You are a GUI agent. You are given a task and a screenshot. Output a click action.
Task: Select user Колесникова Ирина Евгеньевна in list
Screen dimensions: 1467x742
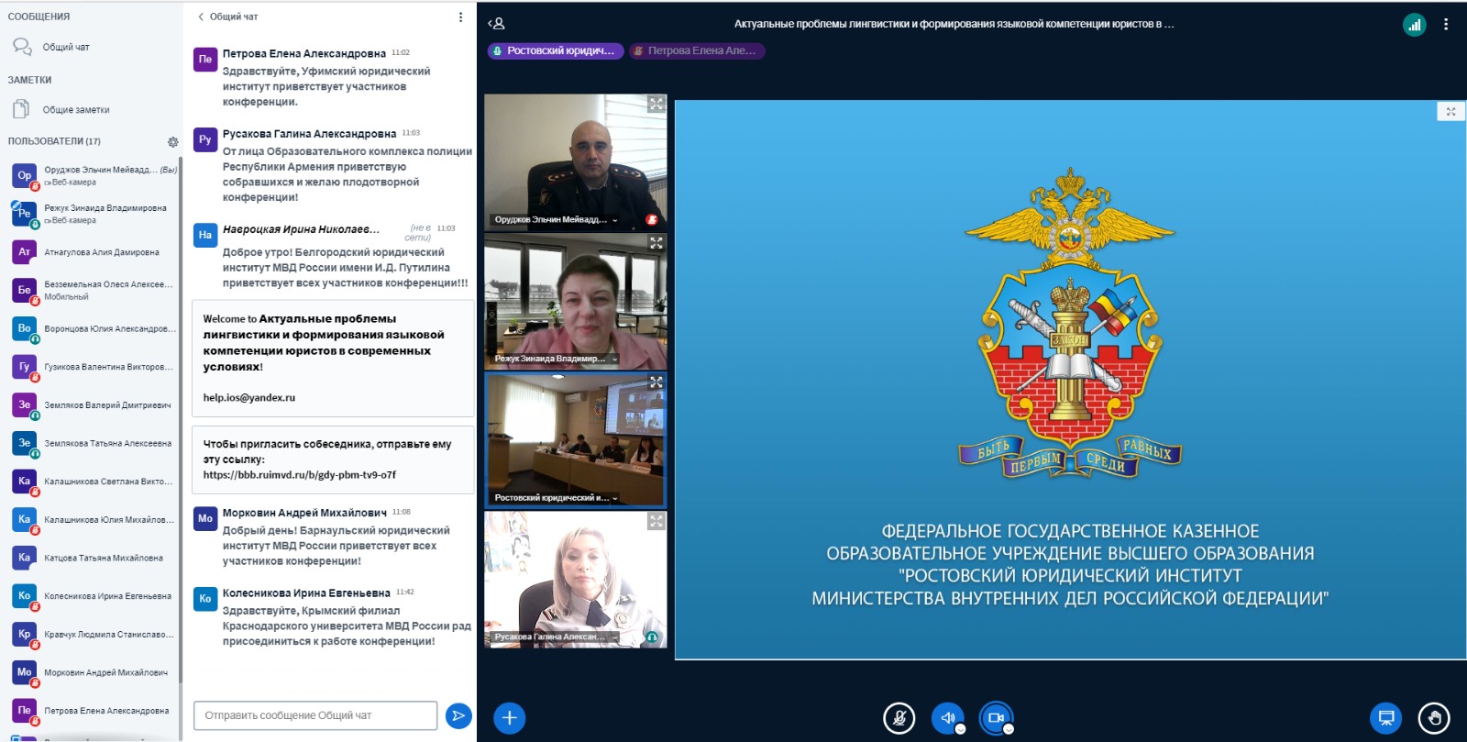(x=92, y=596)
